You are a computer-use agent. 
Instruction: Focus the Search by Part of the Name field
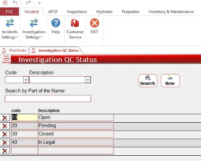48,98
